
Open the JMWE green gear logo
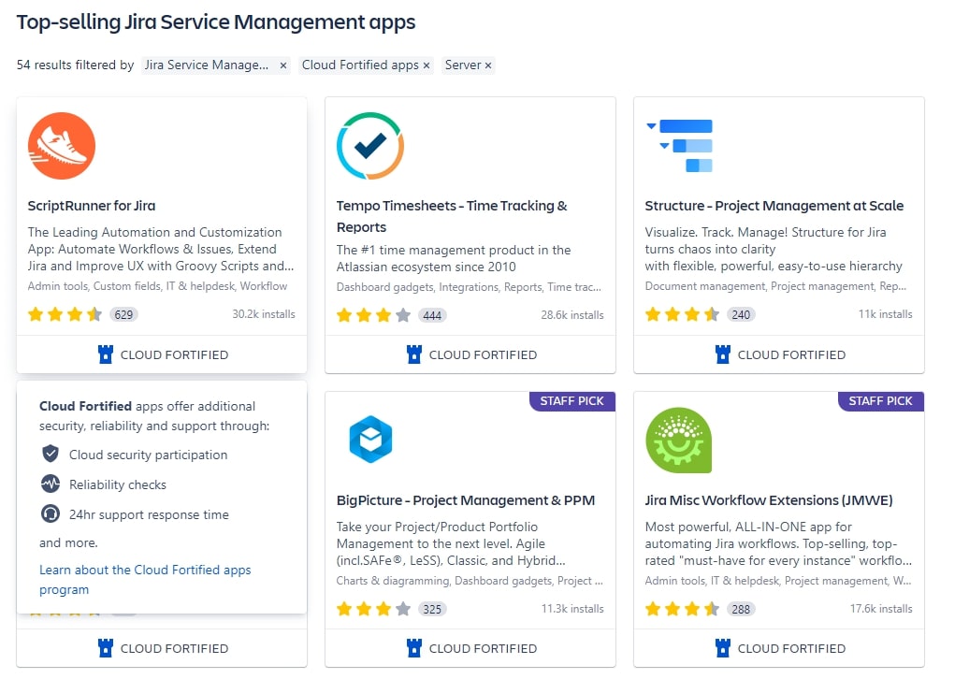678,440
